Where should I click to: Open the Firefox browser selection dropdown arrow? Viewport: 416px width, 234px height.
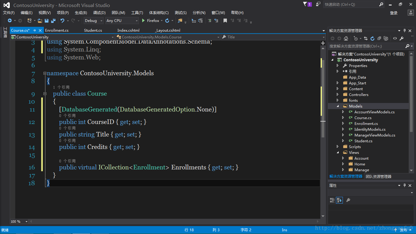pos(162,21)
